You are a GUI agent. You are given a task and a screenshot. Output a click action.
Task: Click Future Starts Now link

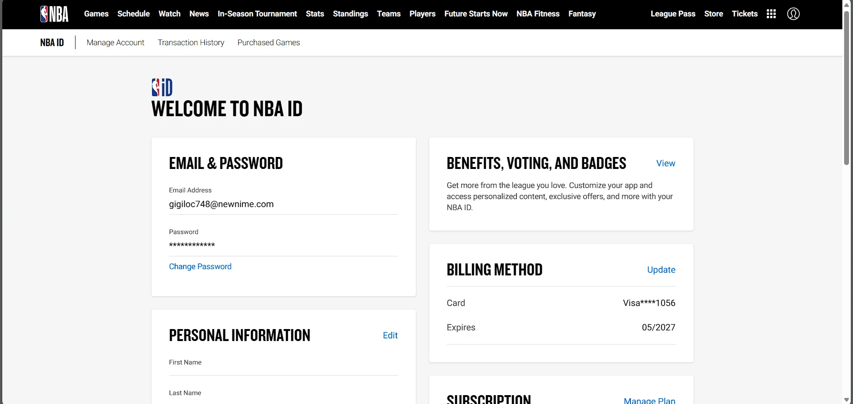(476, 14)
